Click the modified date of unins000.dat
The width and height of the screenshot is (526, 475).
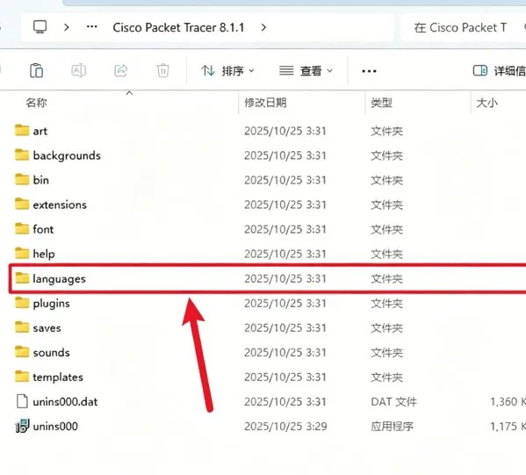tap(285, 402)
